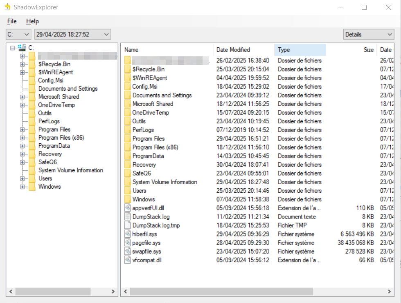The height and width of the screenshot is (303, 401).
Task: Click the Outils folder icon in tree
Action: click(x=32, y=113)
